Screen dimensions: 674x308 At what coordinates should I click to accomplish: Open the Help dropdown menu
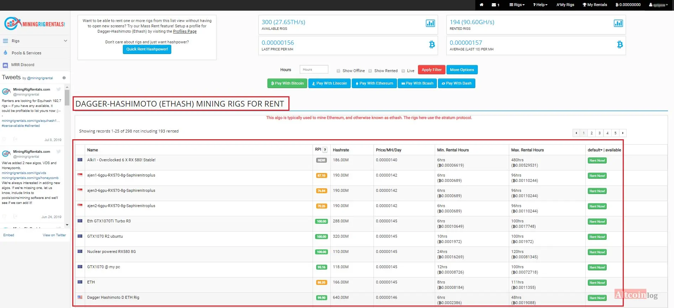pyautogui.click(x=540, y=5)
